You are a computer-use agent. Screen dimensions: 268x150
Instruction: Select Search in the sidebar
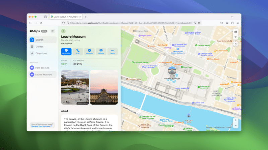(x=43, y=40)
